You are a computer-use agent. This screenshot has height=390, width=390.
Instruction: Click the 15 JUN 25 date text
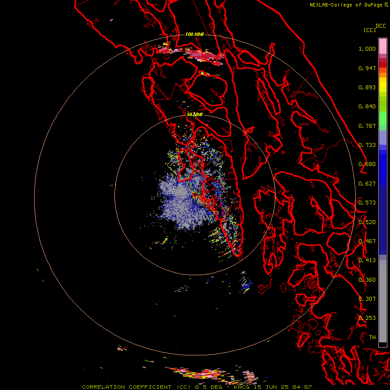click(271, 387)
